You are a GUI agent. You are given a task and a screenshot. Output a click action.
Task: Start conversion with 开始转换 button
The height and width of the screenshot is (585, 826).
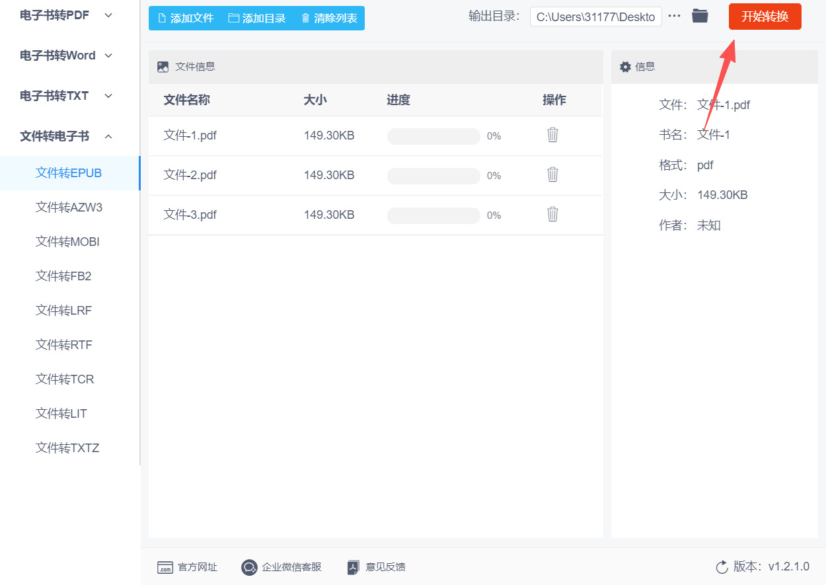click(765, 17)
